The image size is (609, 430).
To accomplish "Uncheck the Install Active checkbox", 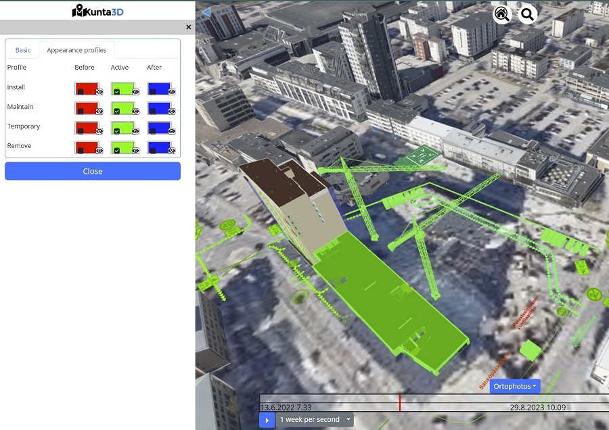I will (117, 91).
